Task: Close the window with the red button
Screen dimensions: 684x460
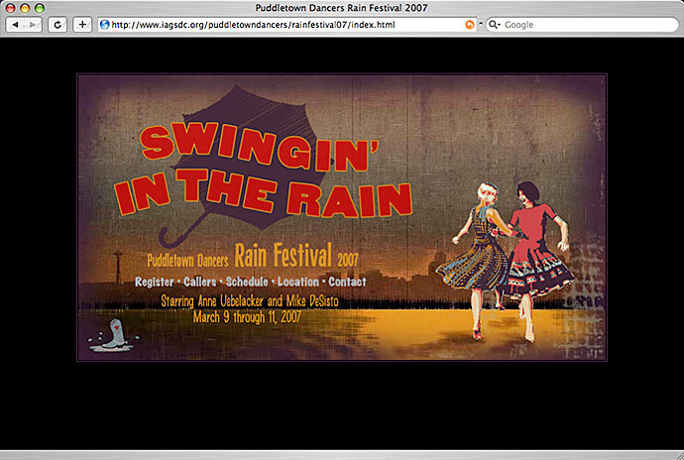Action: coord(10,8)
